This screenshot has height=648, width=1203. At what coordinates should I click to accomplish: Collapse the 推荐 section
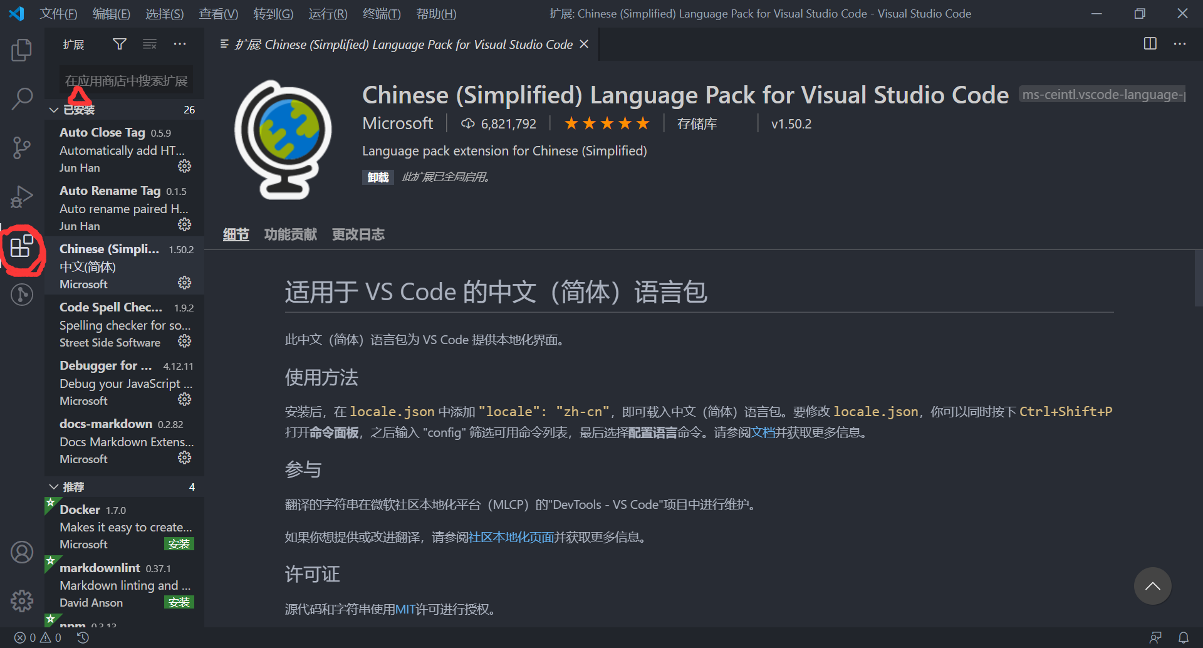124,487
